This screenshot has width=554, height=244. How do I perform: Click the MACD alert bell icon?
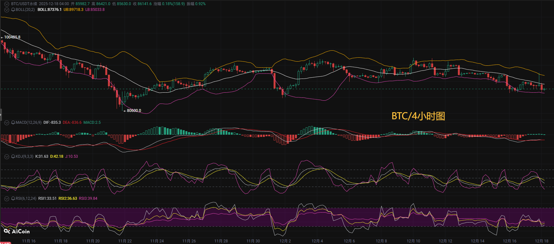coord(13,122)
